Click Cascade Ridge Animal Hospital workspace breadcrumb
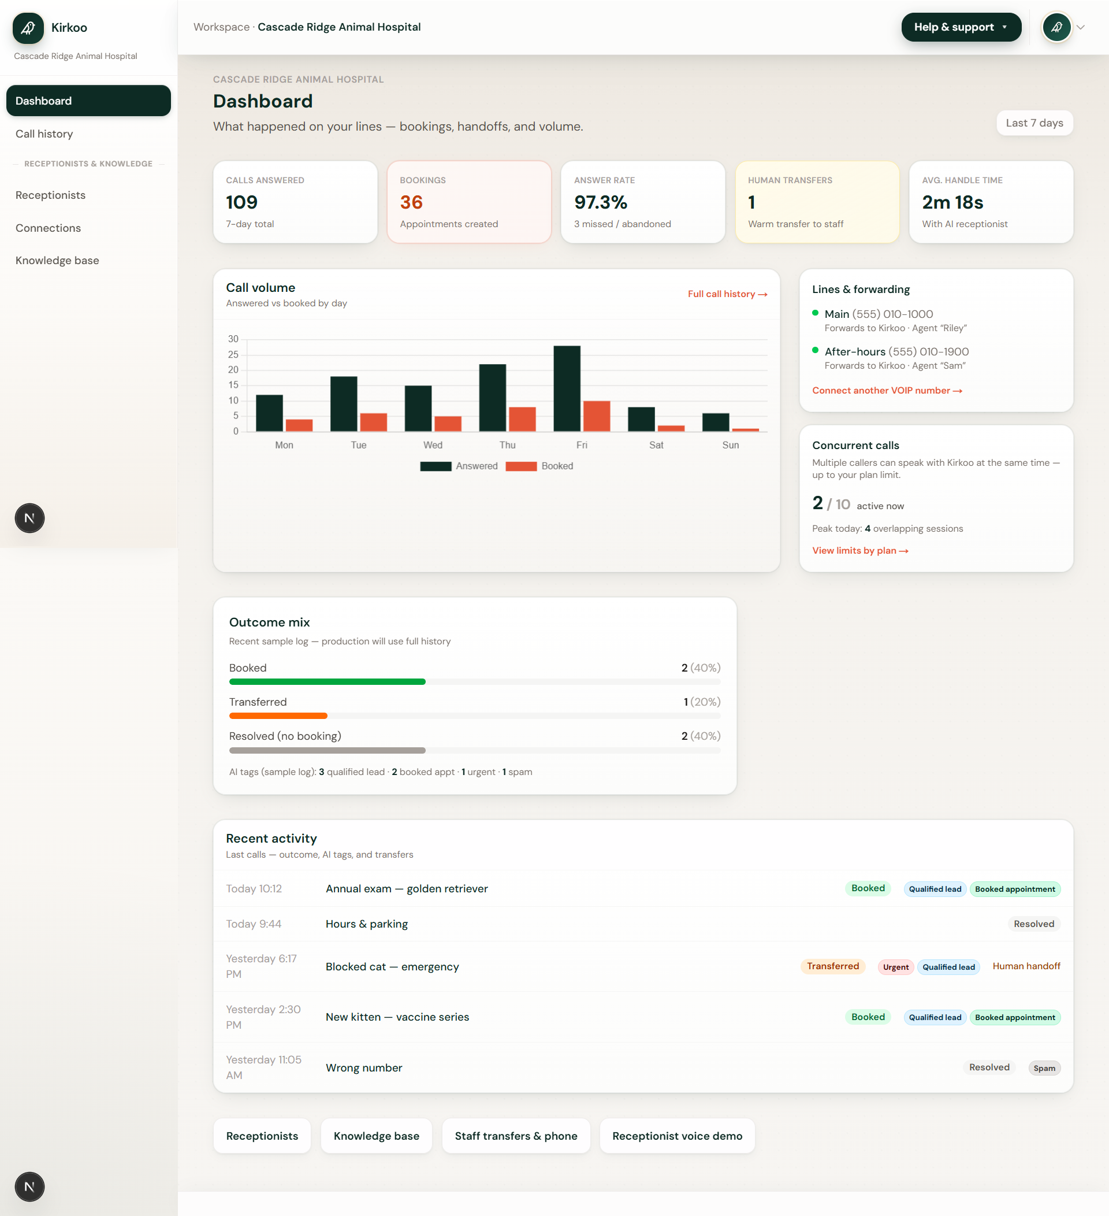 click(x=339, y=27)
